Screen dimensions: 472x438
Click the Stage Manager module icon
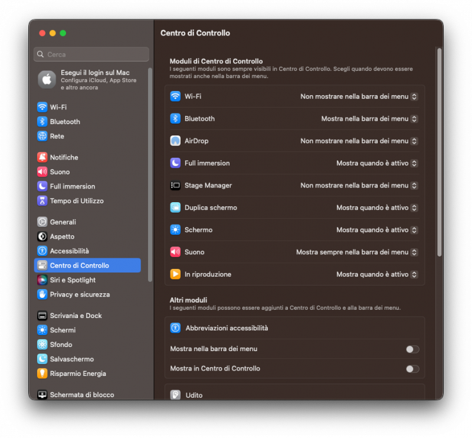click(x=175, y=185)
